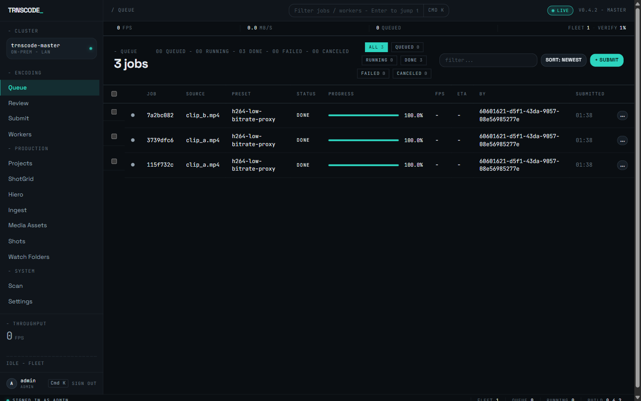
Task: Open Media Assets page
Action: coord(50,225)
